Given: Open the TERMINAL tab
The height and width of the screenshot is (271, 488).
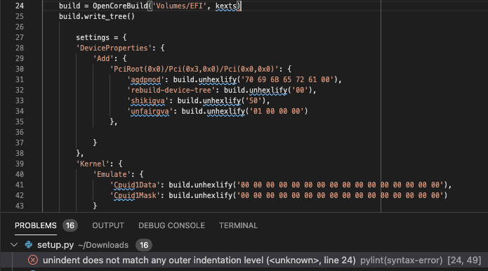Looking at the screenshot, I should click(x=238, y=225).
